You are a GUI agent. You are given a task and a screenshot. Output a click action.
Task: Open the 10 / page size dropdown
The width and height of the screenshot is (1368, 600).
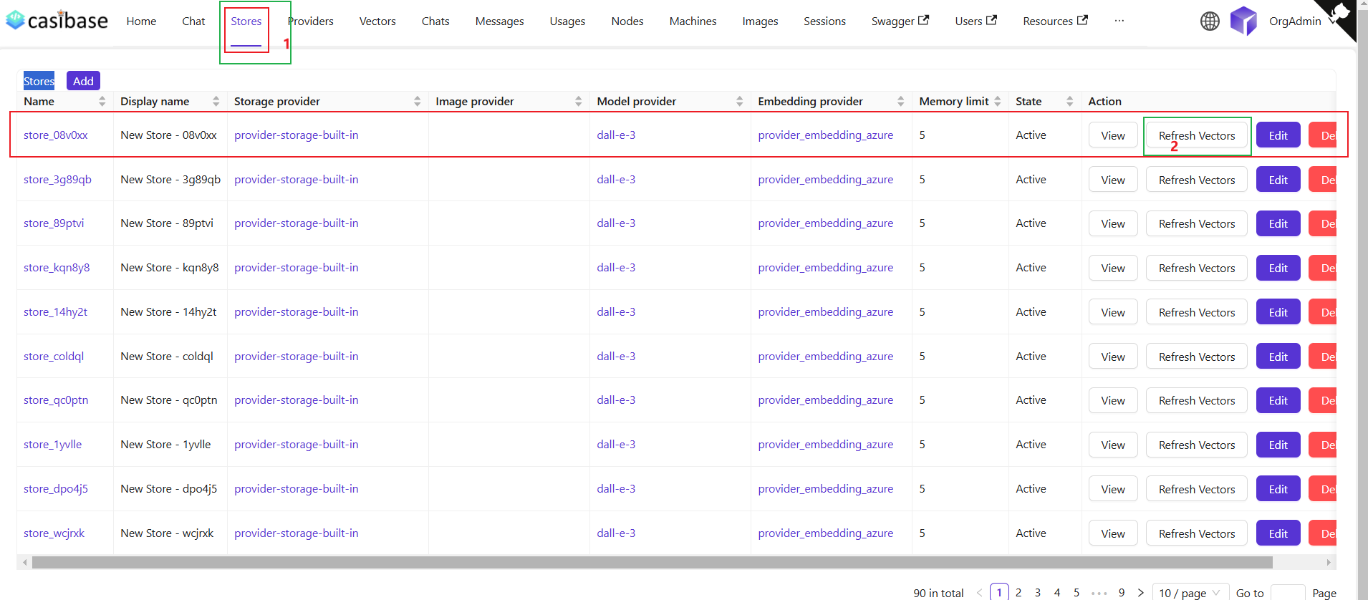point(1189,593)
